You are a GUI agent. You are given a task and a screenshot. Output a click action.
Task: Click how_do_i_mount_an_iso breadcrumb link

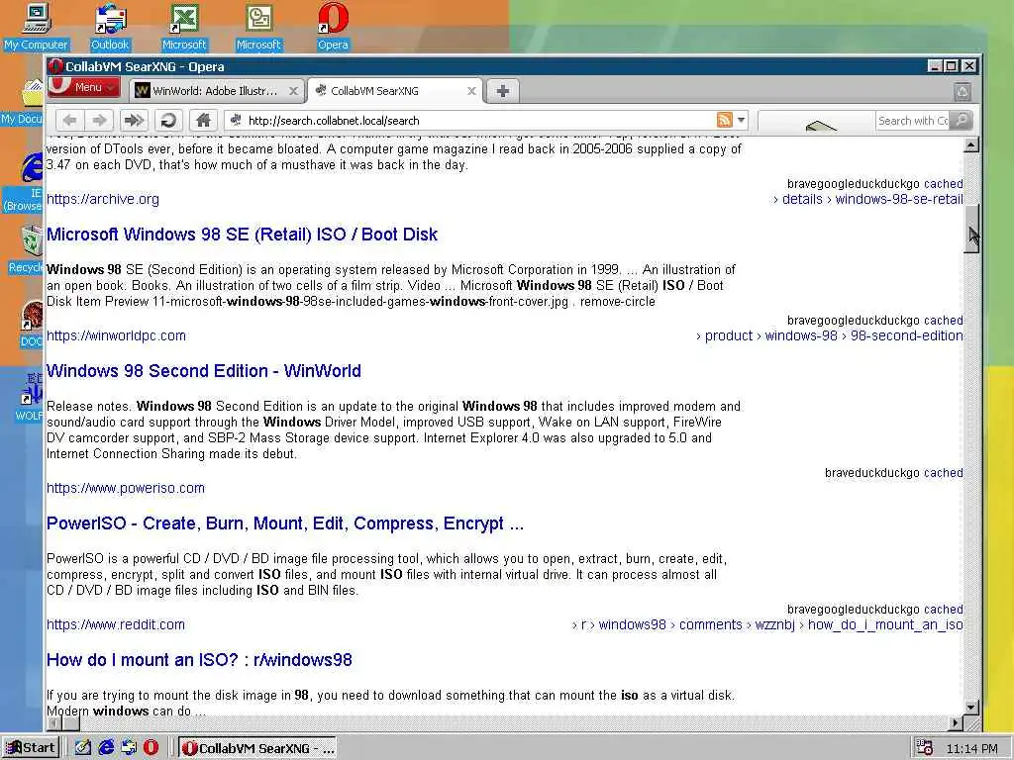click(885, 624)
